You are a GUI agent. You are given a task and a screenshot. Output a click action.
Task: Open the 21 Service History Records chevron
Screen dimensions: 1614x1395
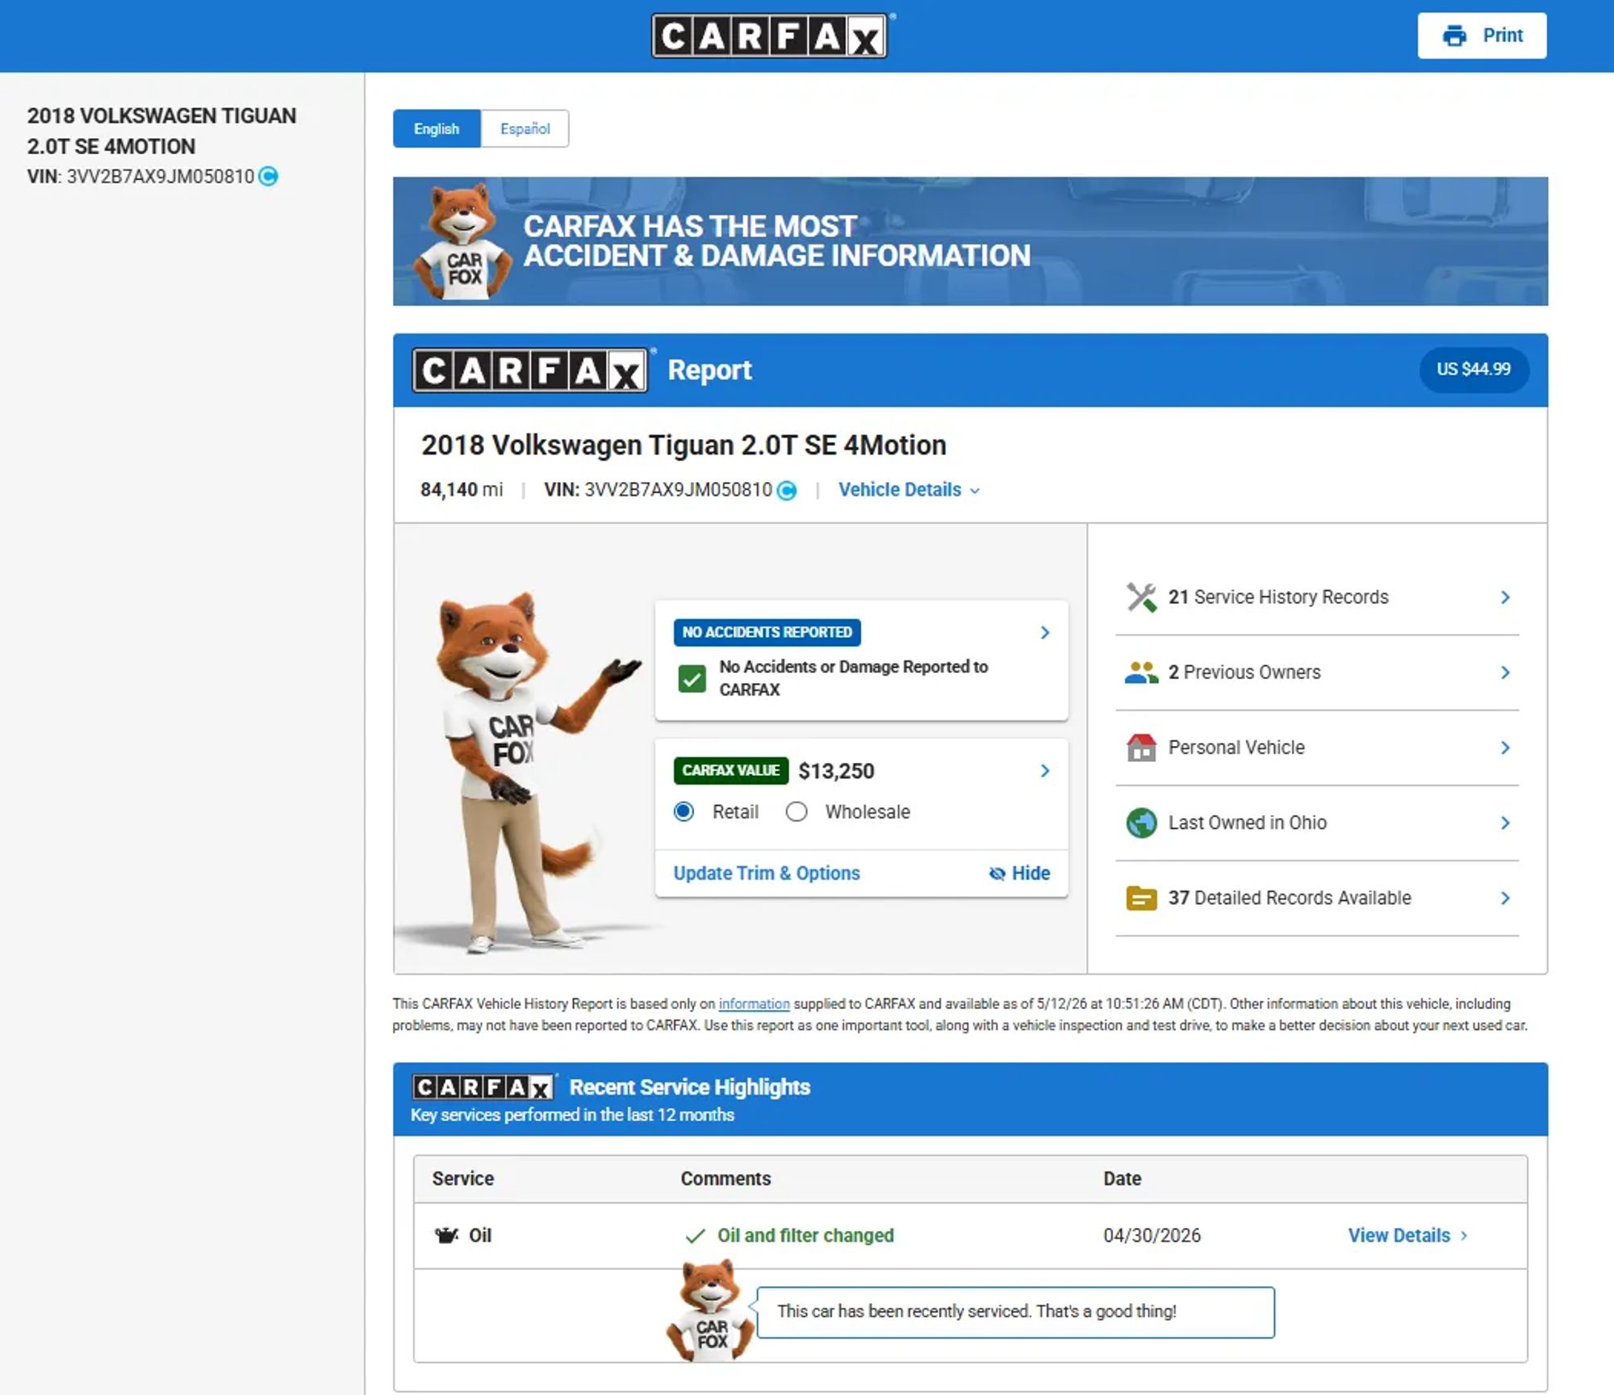(x=1505, y=597)
